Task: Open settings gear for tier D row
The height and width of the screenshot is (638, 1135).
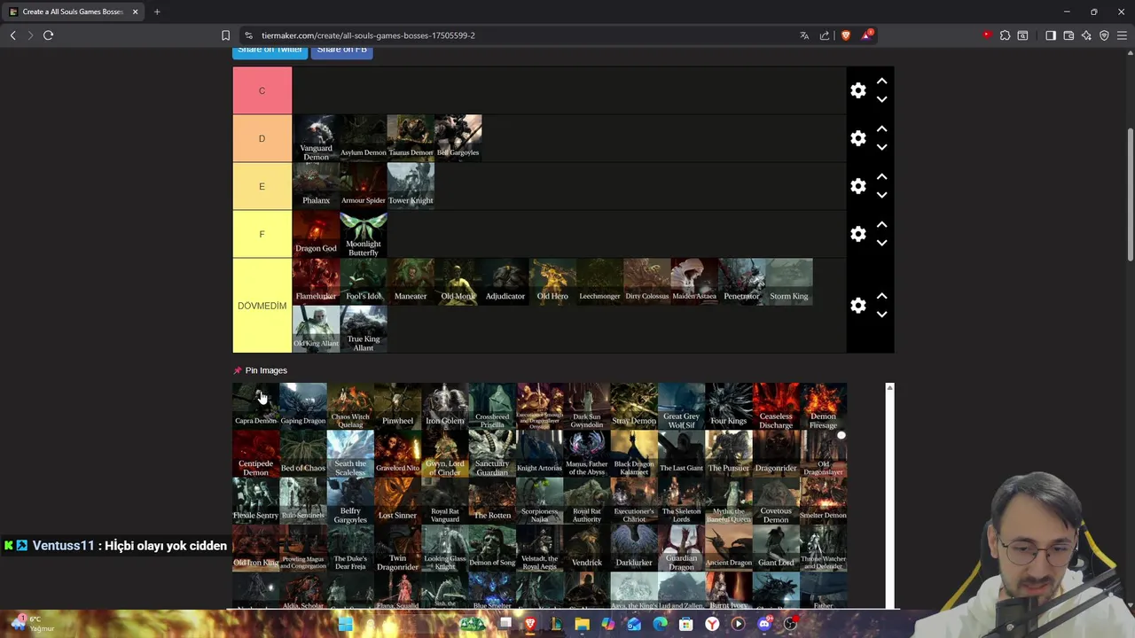Action: (858, 138)
